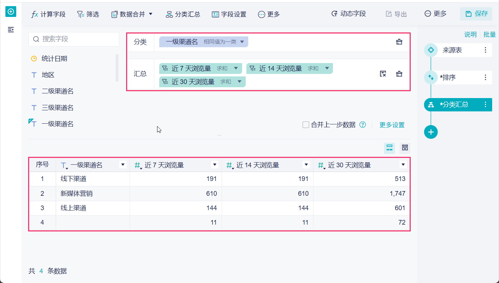Click the 保存 save button
Screen dimensions: 499x283
coord(476,14)
